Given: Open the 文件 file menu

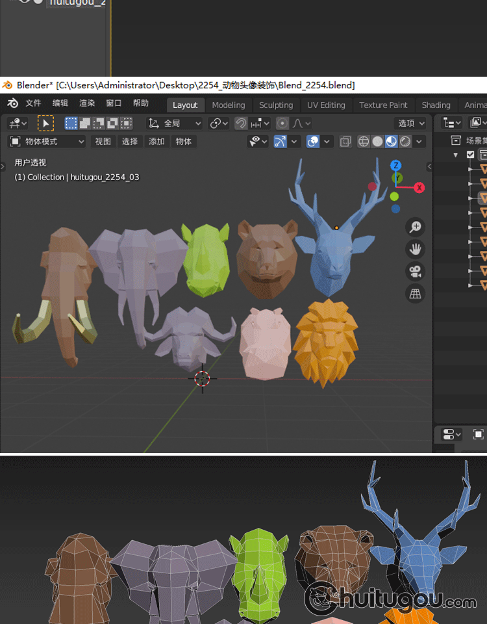Looking at the screenshot, I should tap(33, 103).
